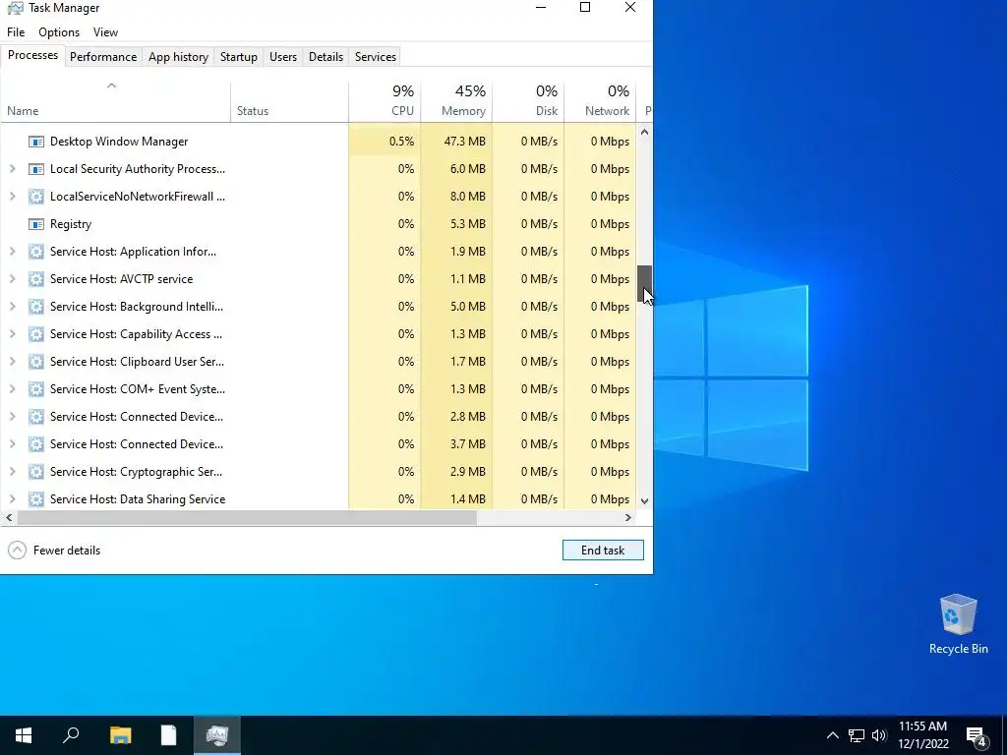Click the horizontal scrollbar thumb
The height and width of the screenshot is (755, 1007).
[x=247, y=517]
